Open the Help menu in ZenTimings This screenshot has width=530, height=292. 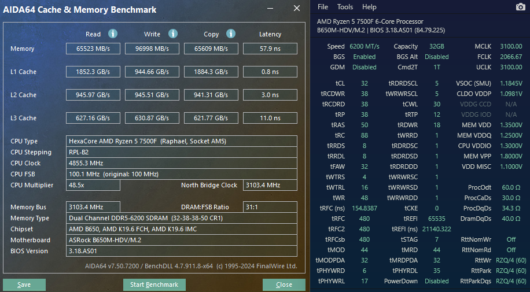pos(369,7)
